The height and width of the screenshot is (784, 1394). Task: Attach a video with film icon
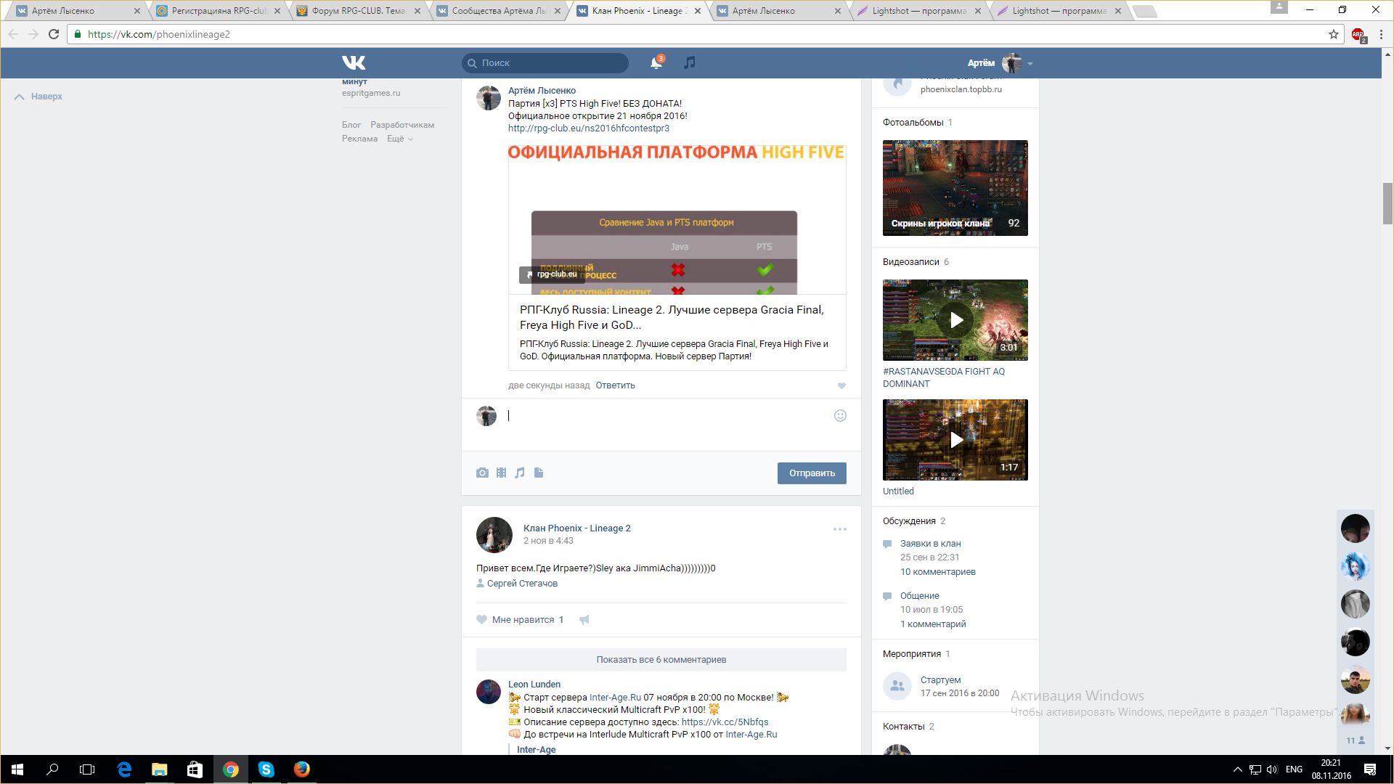pos(501,473)
